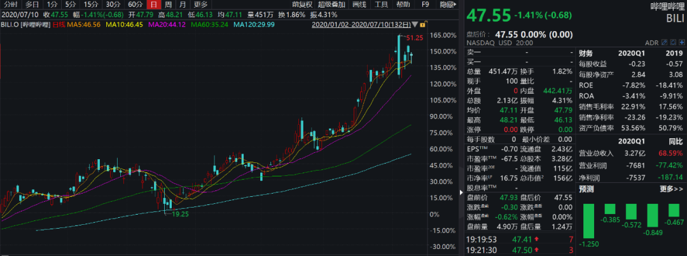Screen dimensions: 687x256
Task: Select the 5分 period tab
Action: click(x=70, y=5)
